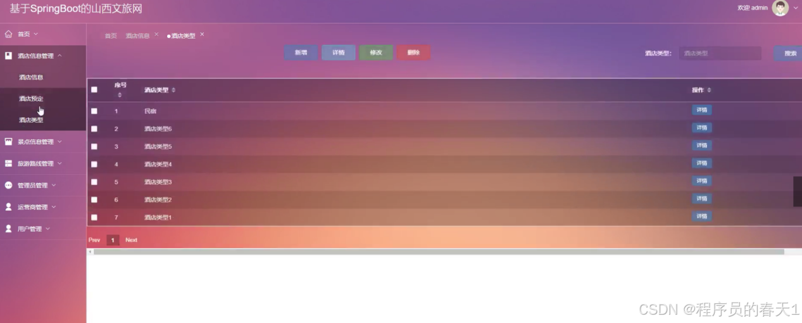This screenshot has width=802, height=323.
Task: Click the 搜索 button
Action: coord(789,53)
